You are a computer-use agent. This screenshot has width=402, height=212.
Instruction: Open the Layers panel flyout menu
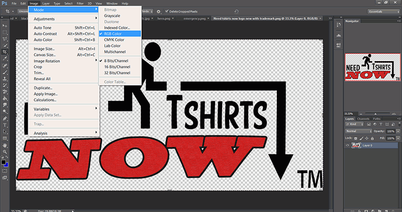pyautogui.click(x=398, y=119)
